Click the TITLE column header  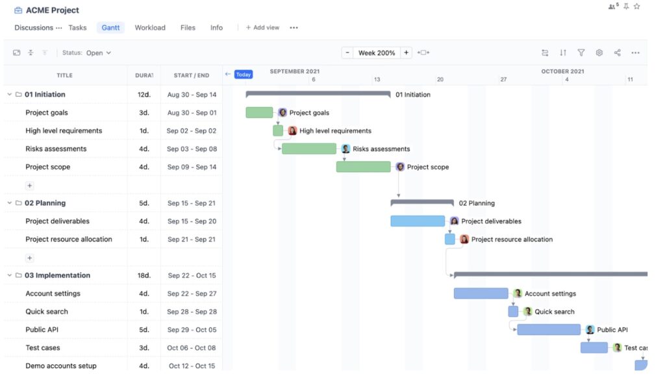pos(64,75)
